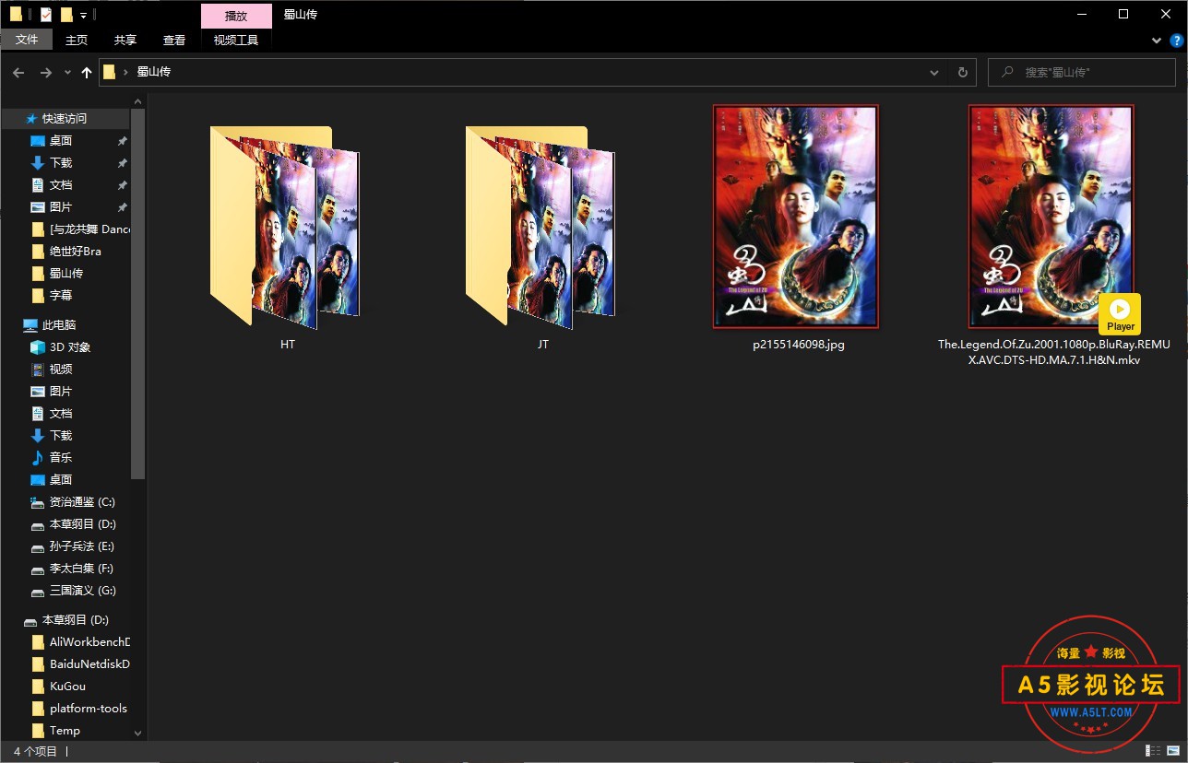This screenshot has width=1188, height=763.
Task: Open 图片 under This PC
Action: (61, 391)
